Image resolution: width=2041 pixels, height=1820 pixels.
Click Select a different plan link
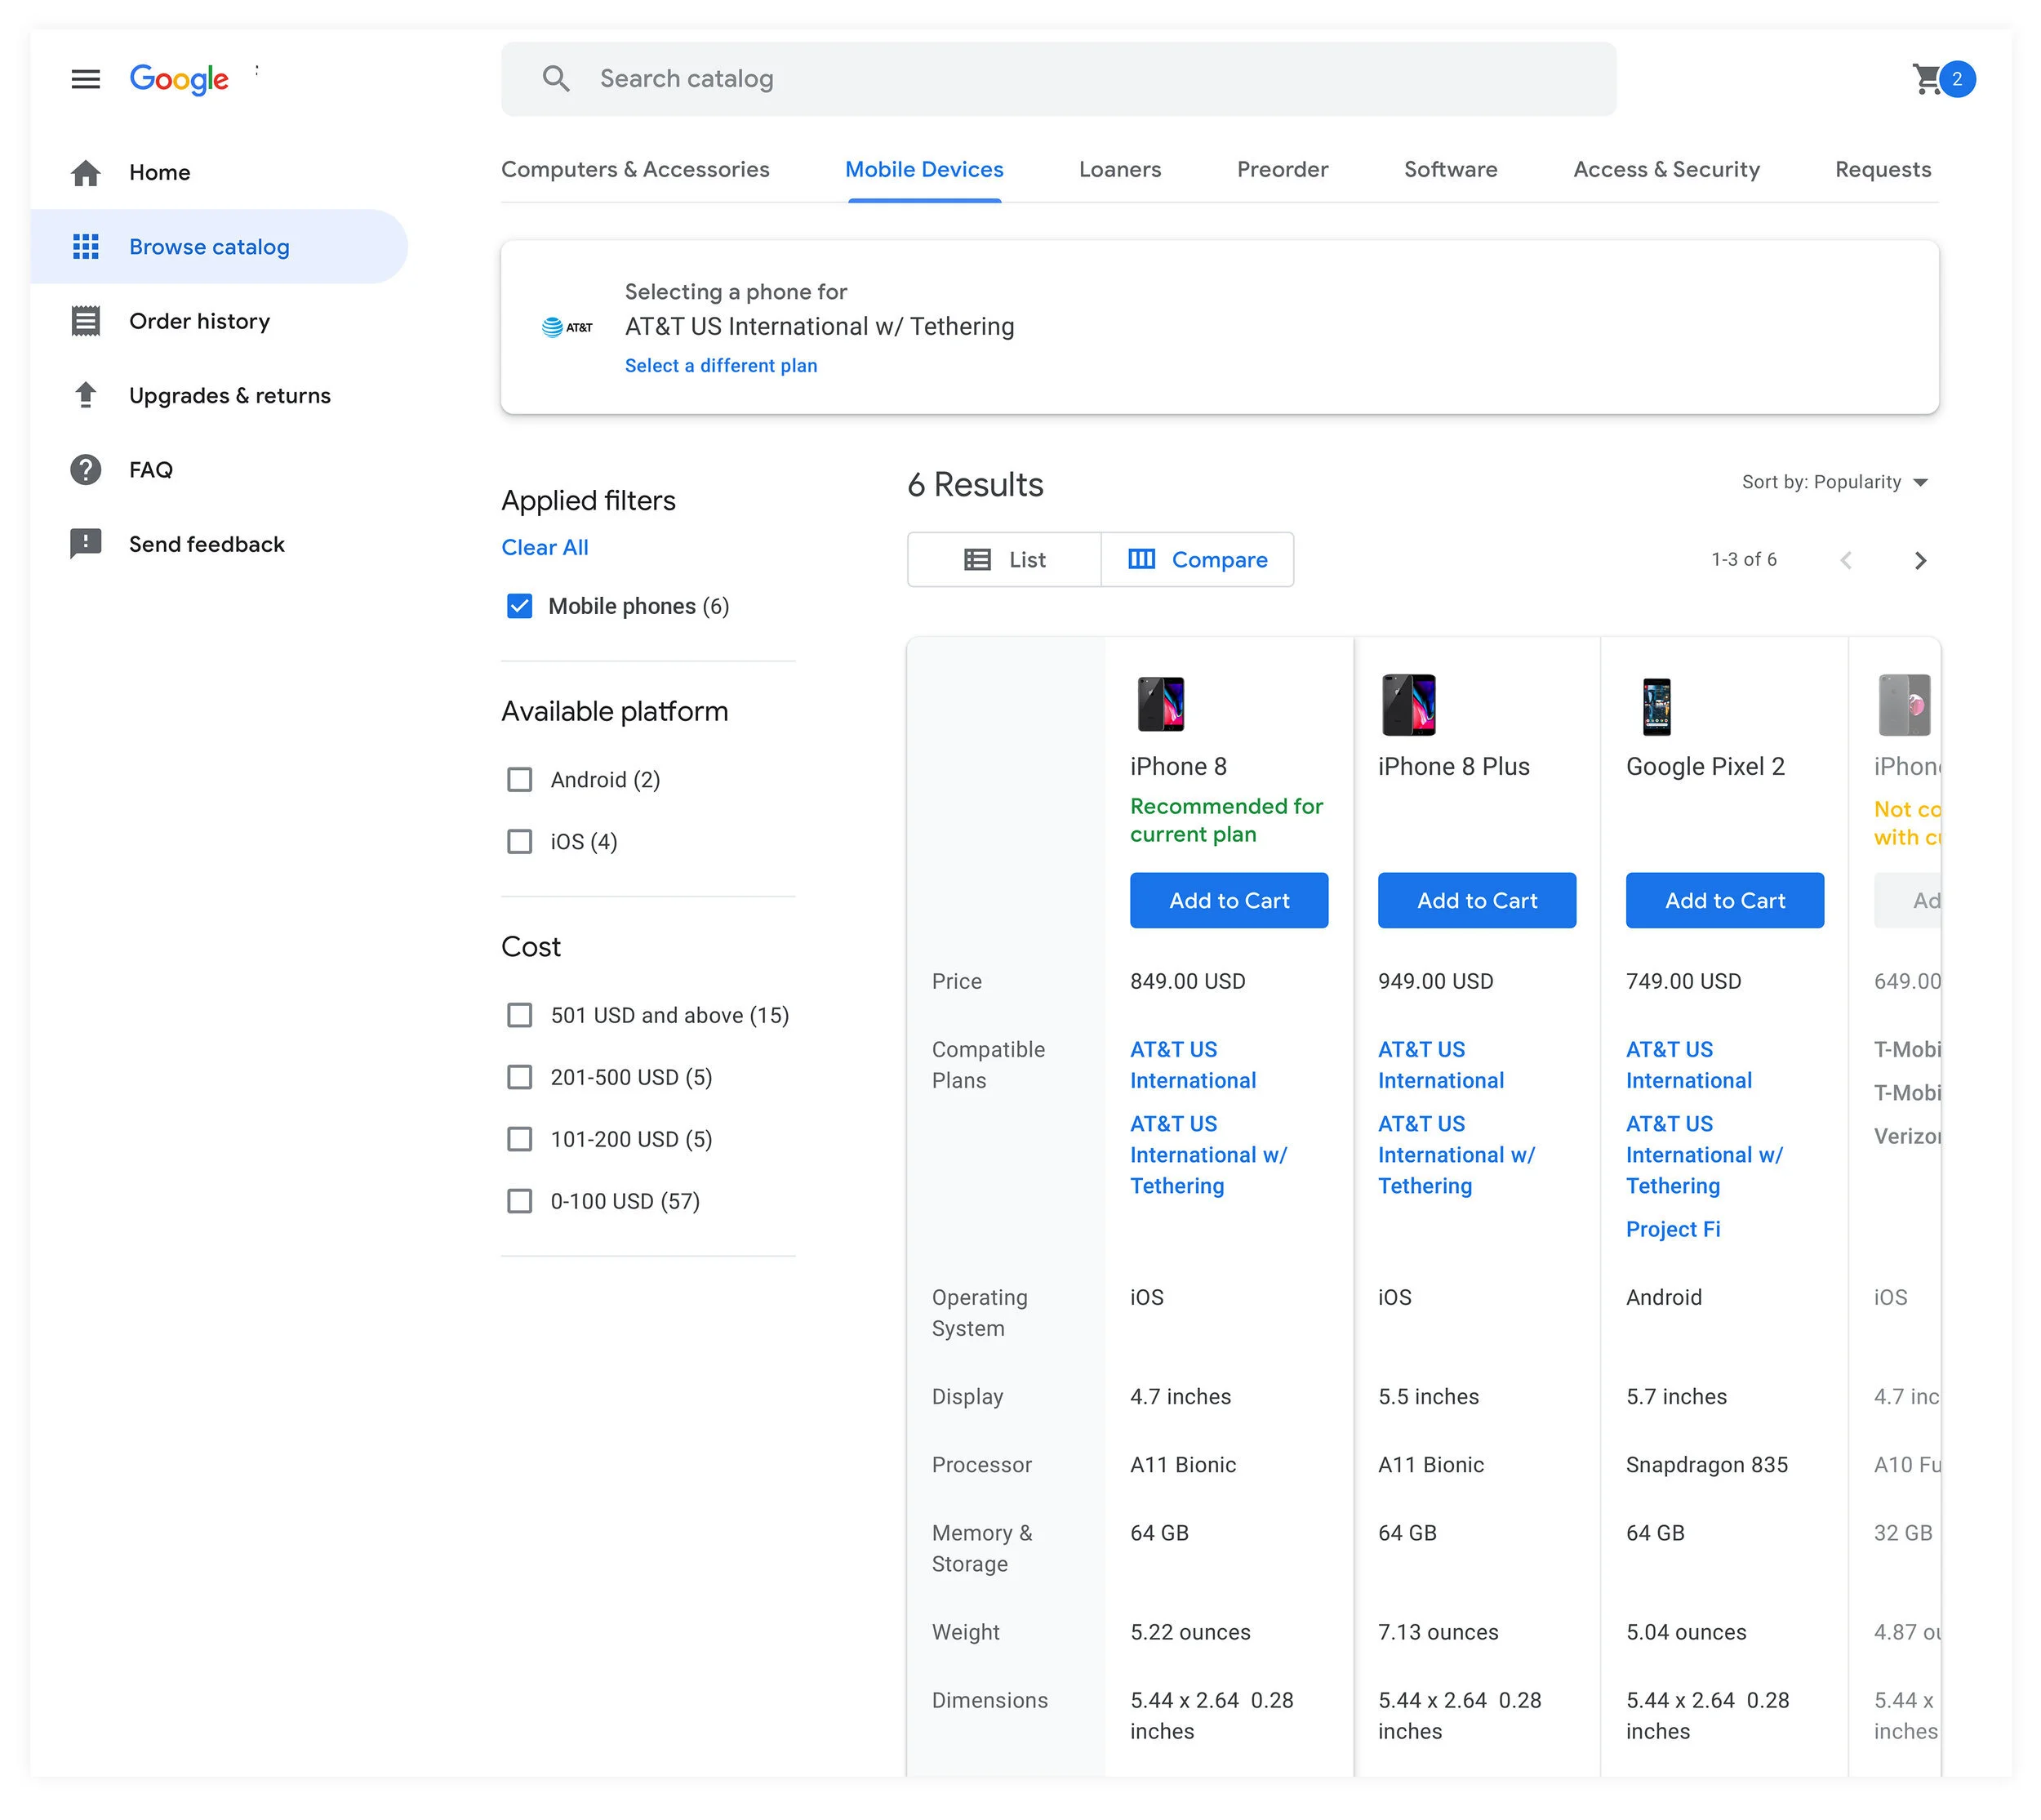pos(720,366)
